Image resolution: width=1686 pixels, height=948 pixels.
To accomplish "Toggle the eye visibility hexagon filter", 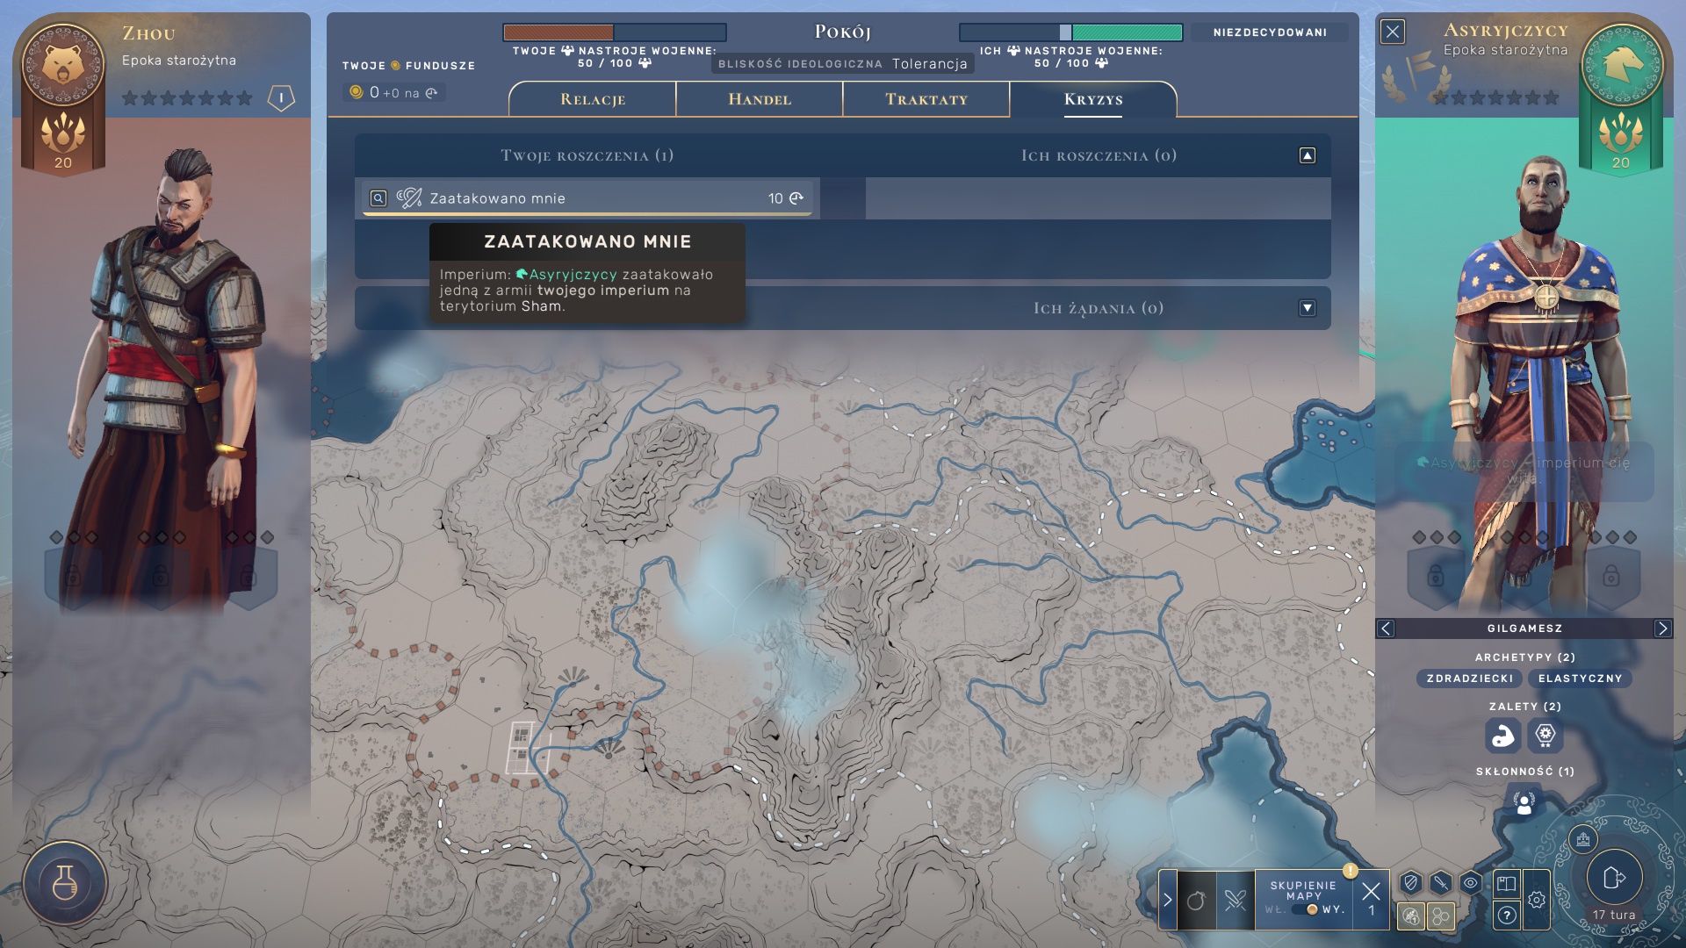I will [x=1471, y=882].
